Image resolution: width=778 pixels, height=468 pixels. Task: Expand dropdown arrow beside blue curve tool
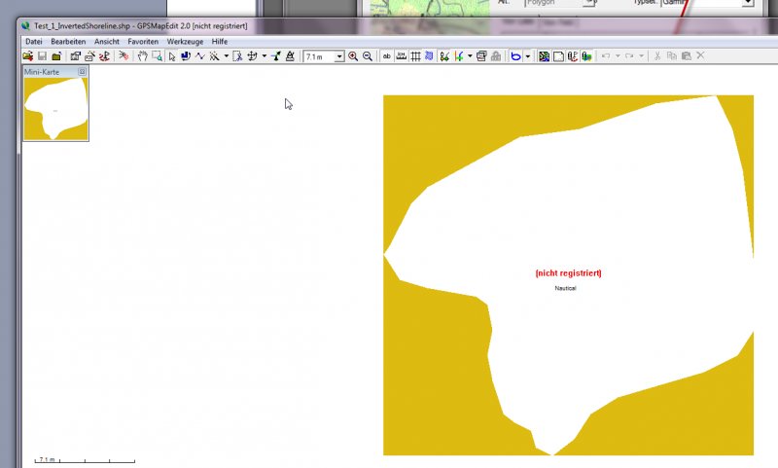point(528,56)
